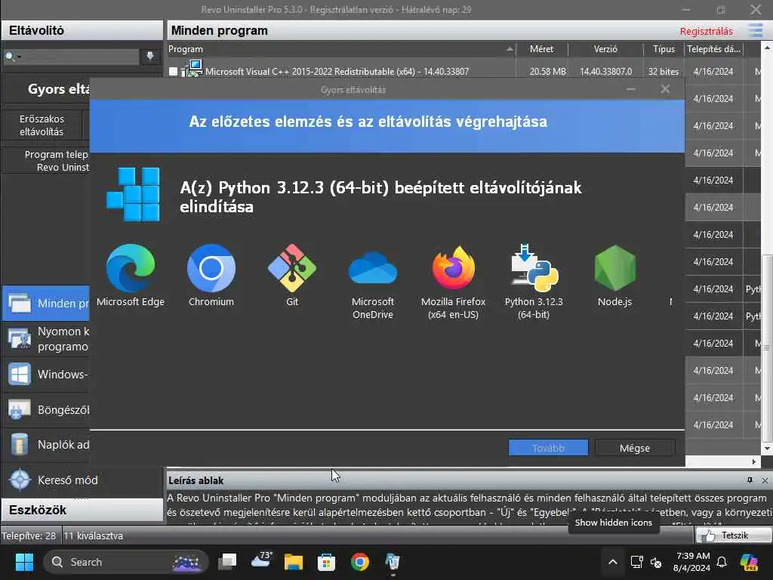This screenshot has width=773, height=580.
Task: Select the Python 3.12.3 (64-bit) icon
Action: pyautogui.click(x=534, y=268)
